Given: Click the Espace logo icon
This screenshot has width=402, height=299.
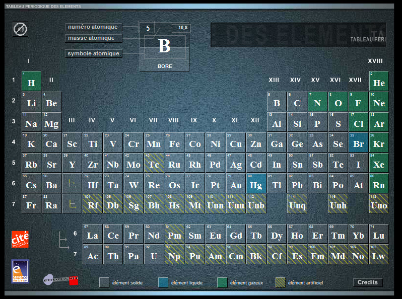Looking at the screenshot, I should coord(20,272).
